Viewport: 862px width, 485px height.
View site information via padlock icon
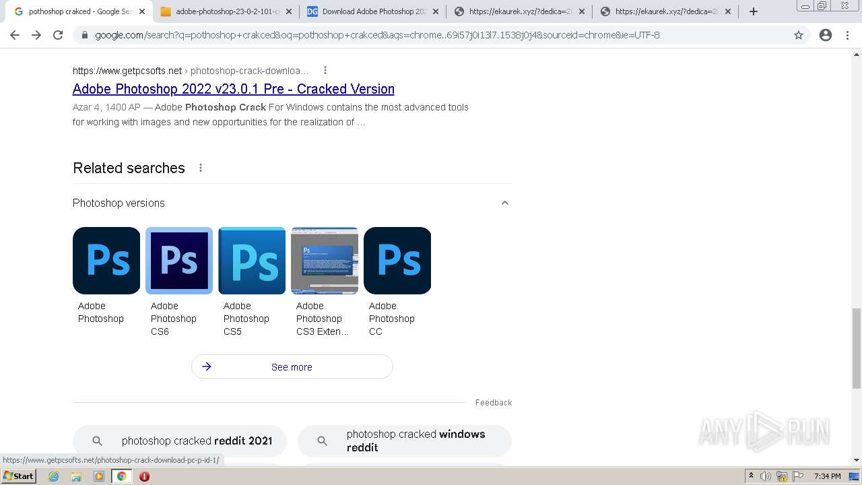pyautogui.click(x=85, y=35)
